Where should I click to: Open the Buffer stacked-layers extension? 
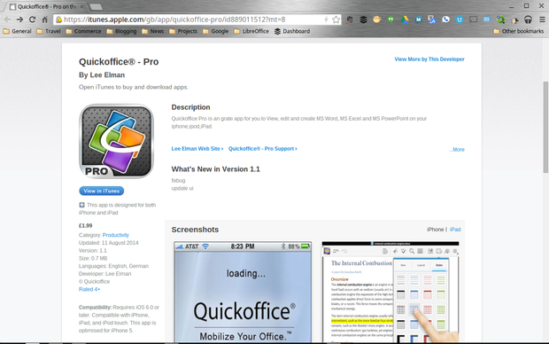point(363,20)
